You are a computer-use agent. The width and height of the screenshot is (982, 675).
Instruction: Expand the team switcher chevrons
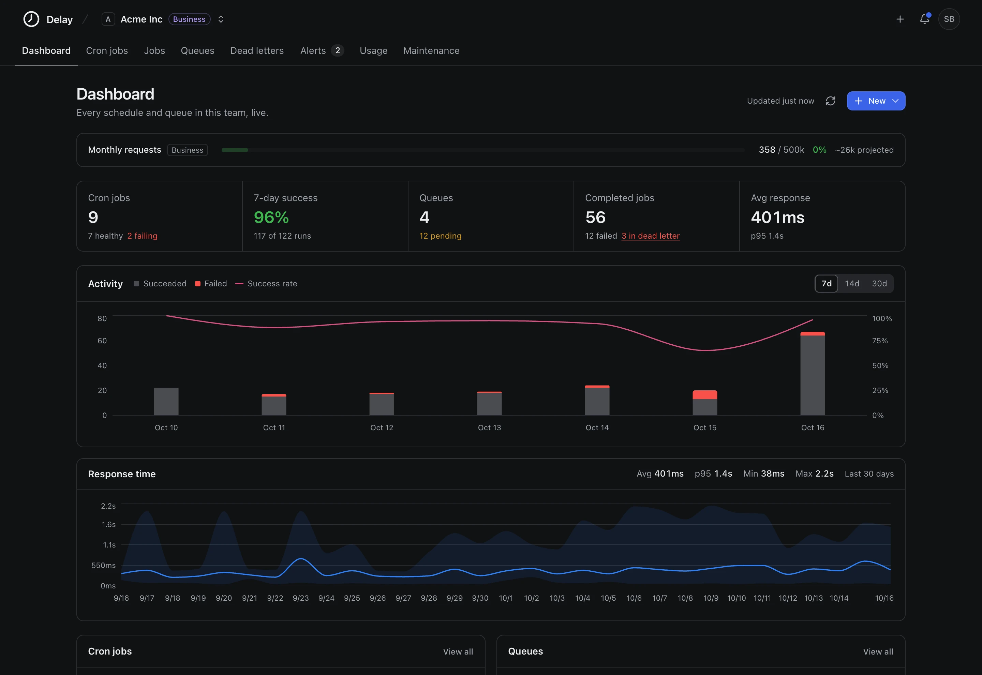221,19
